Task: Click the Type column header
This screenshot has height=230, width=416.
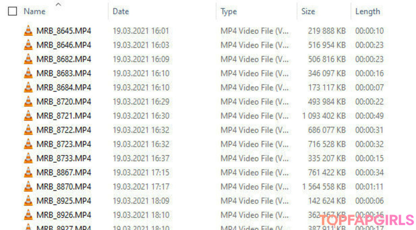Action: tap(229, 12)
